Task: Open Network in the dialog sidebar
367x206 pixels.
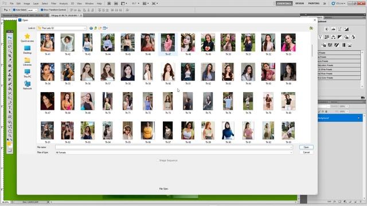Action: pos(27,85)
